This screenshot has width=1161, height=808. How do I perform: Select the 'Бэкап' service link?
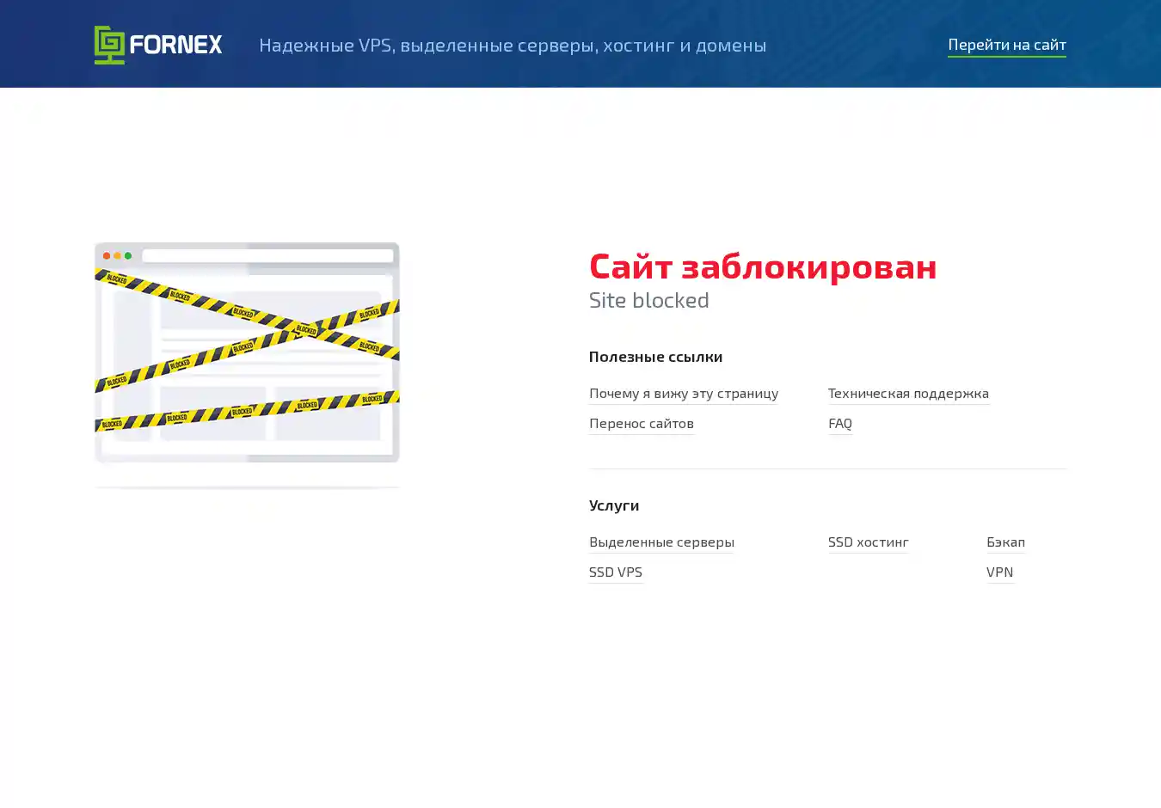pos(1005,542)
